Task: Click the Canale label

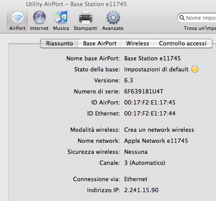Action: tap(110, 163)
